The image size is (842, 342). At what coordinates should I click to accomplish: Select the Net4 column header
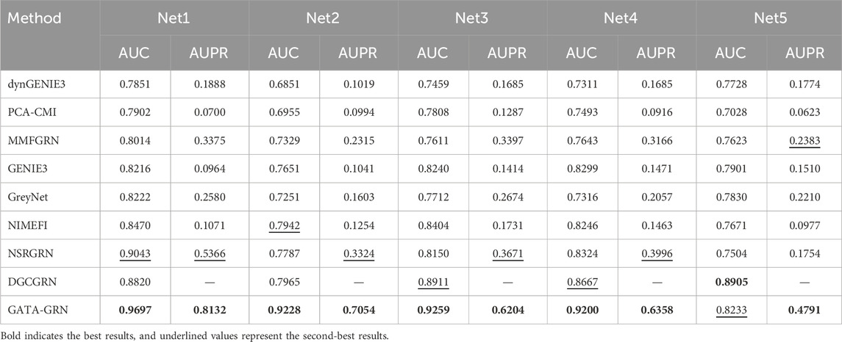621,17
